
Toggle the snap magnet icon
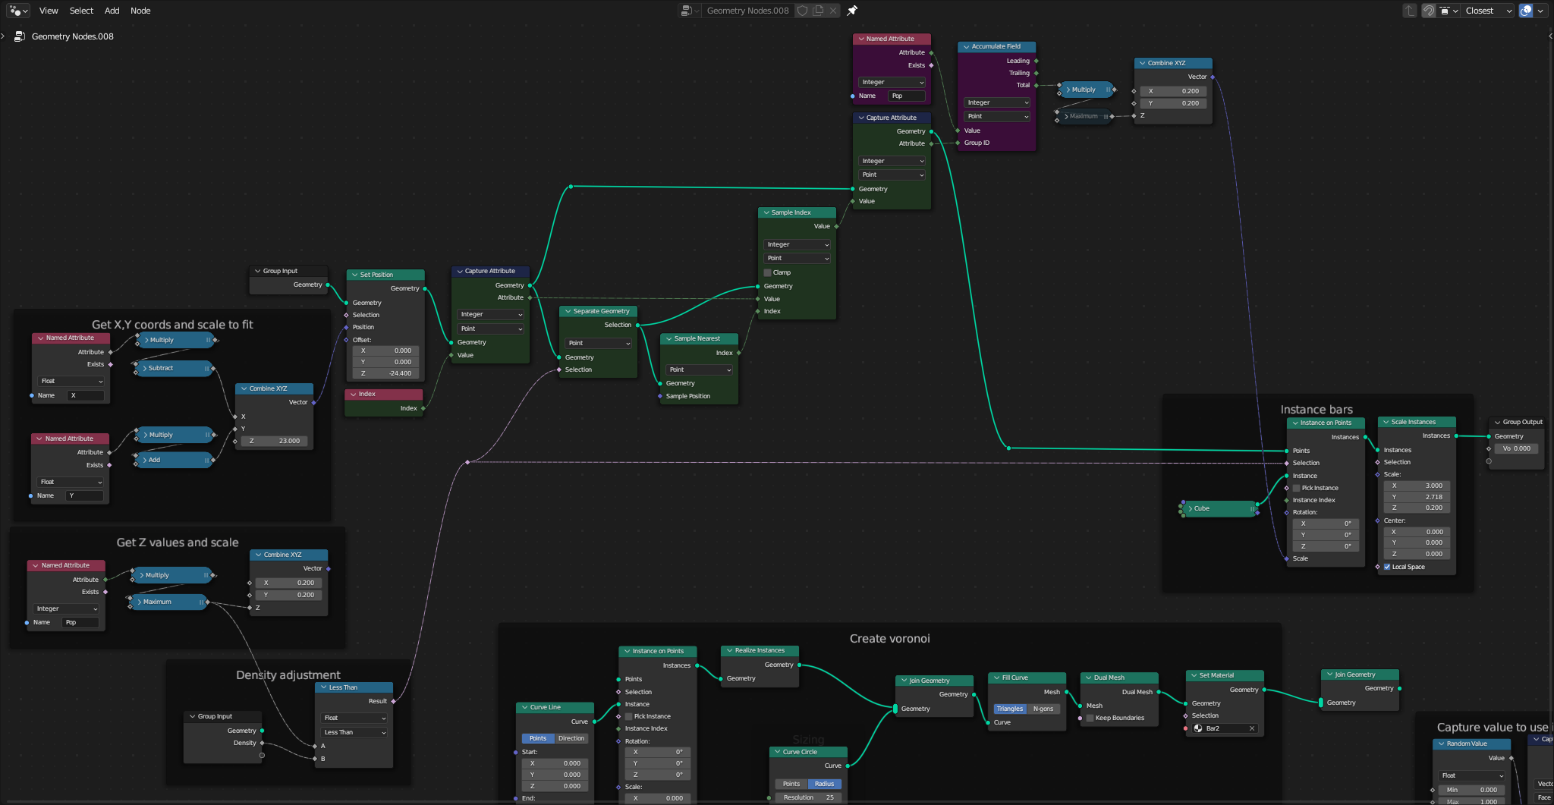(x=1428, y=11)
